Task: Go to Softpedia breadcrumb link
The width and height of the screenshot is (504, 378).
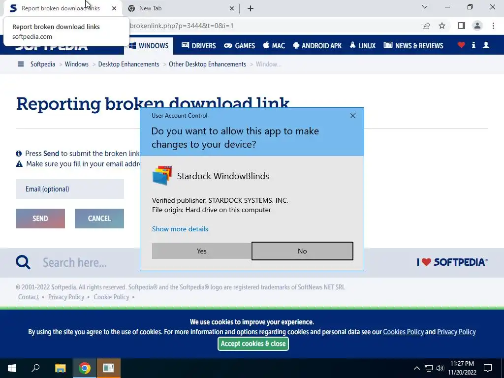Action: (x=43, y=64)
